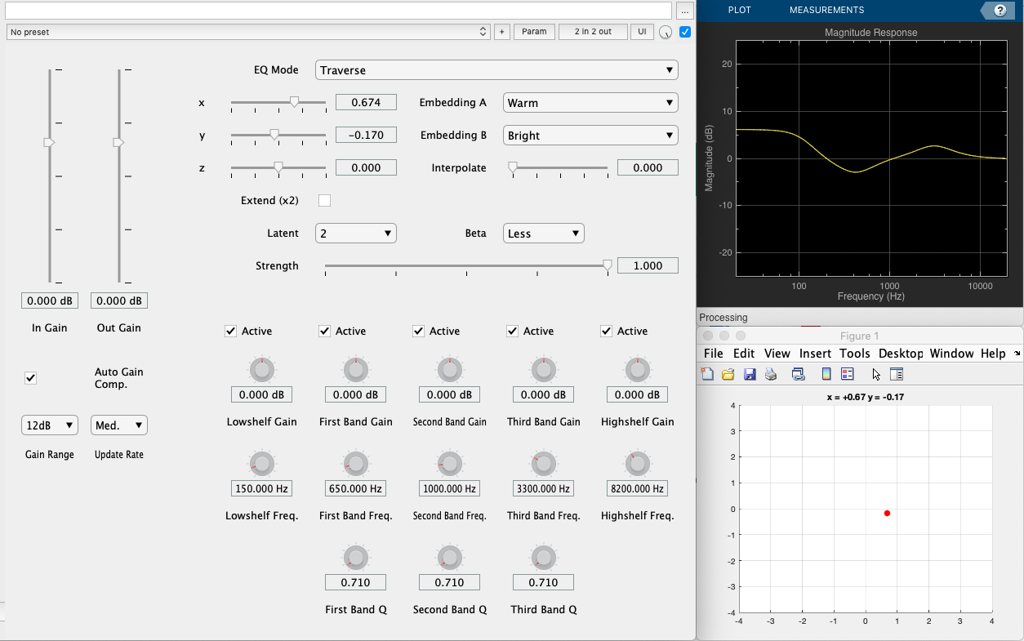This screenshot has height=641, width=1024.
Task: Click the Insert Legend icon
Action: (847, 375)
